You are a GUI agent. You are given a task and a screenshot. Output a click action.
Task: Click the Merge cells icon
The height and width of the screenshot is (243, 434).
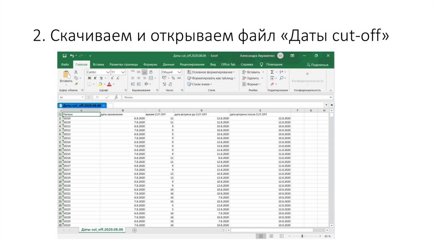pos(151,78)
